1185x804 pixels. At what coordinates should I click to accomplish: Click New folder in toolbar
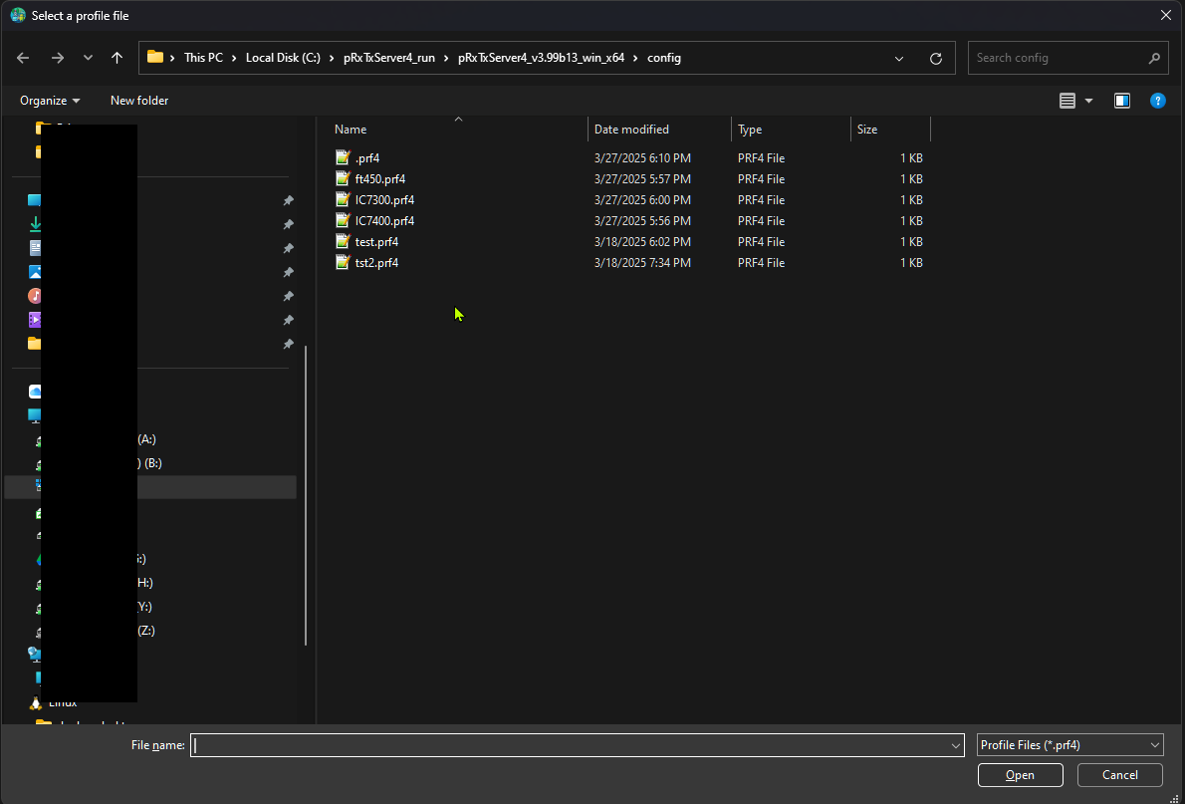click(x=139, y=101)
